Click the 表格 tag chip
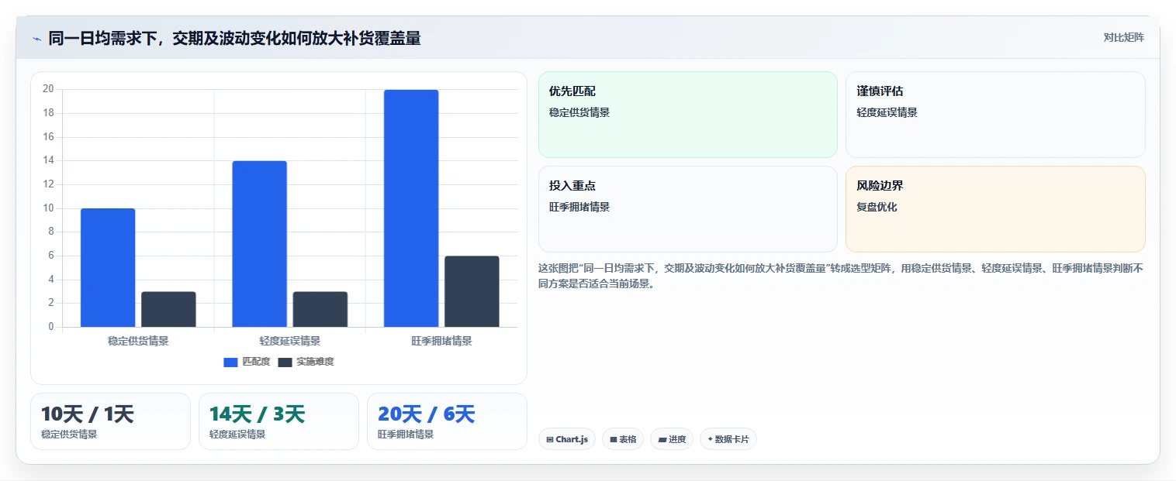 pyautogui.click(x=623, y=439)
